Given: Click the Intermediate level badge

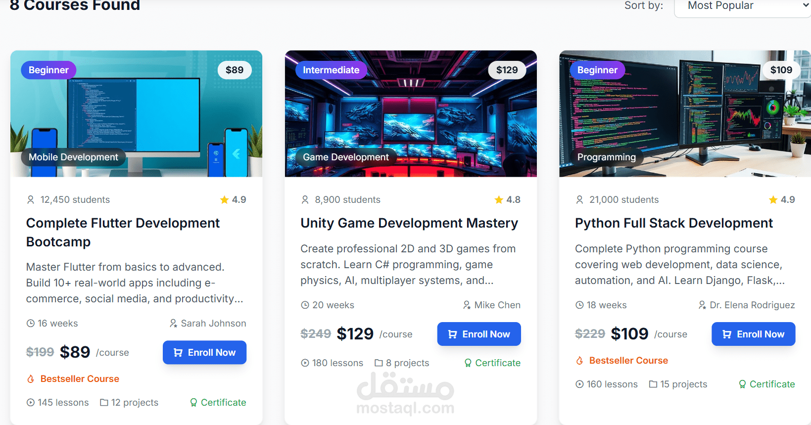Looking at the screenshot, I should (331, 70).
